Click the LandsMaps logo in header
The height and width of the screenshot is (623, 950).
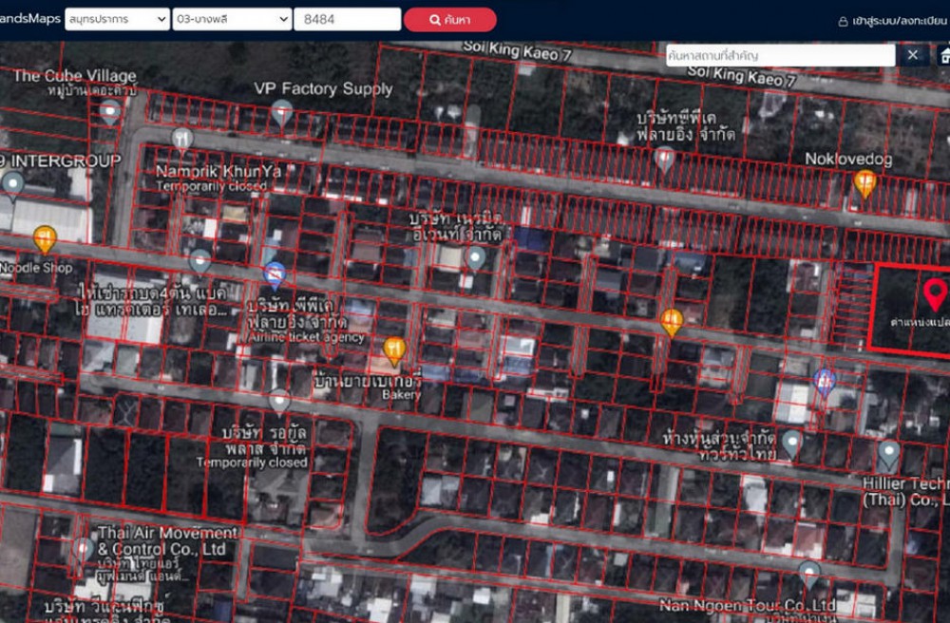point(28,19)
